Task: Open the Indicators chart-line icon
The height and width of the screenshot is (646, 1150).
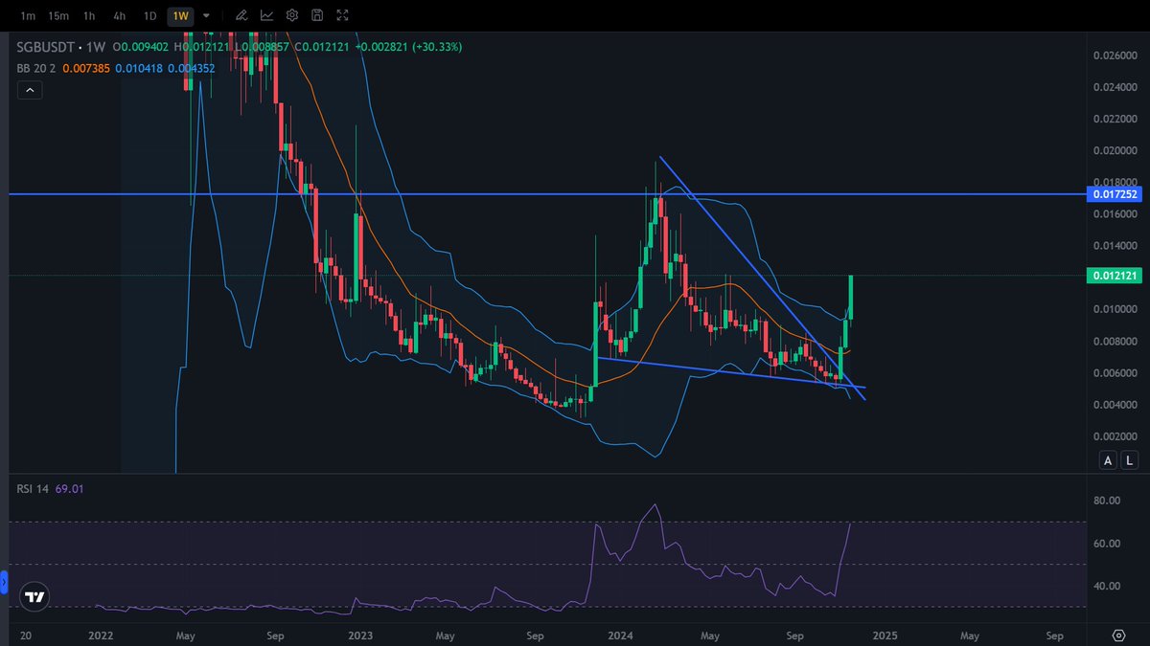Action: pos(266,15)
